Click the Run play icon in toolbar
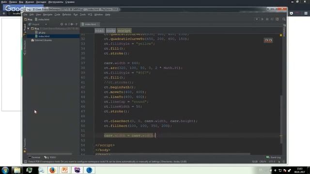Viewport: 310px width, 174px height. pyautogui.click(x=263, y=19)
